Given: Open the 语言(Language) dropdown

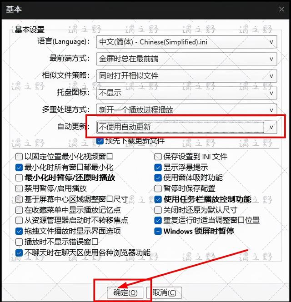Looking at the screenshot, I should tap(186, 42).
